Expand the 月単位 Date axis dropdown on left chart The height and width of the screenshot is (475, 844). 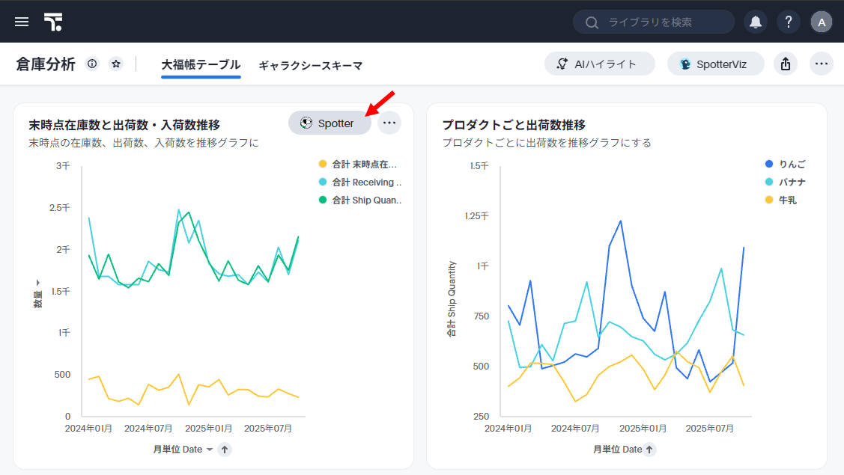coord(210,450)
